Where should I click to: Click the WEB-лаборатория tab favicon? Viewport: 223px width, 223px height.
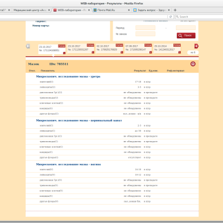pos(55,10)
